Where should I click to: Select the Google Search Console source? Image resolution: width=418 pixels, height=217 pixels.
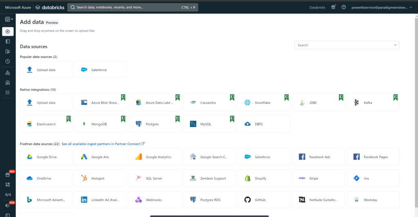tap(209, 157)
